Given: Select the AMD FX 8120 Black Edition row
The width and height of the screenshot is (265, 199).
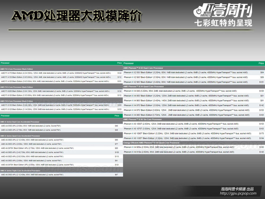Looking at the screenshot, I should pos(61,109).
